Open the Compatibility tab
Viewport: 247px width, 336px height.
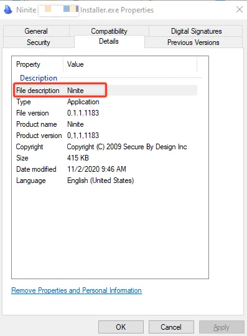109,31
